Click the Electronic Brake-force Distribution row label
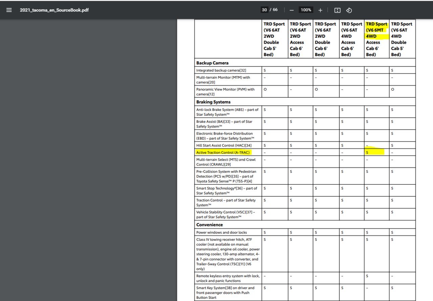This screenshot has height=301, width=433. point(225,136)
